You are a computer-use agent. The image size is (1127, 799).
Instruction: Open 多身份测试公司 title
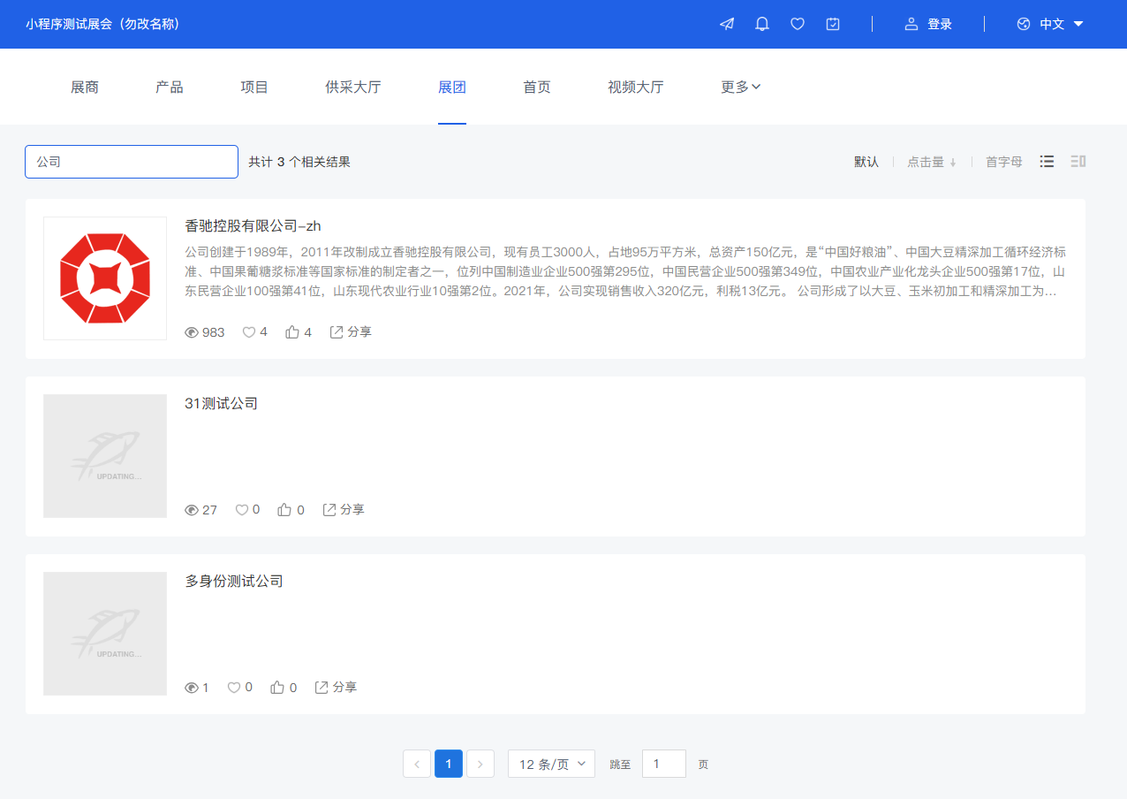pyautogui.click(x=234, y=582)
